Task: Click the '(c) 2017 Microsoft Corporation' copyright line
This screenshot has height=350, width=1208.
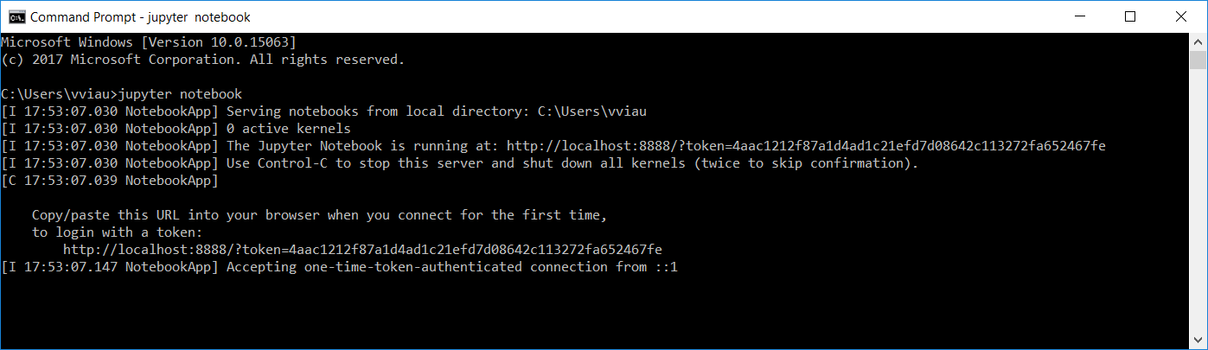Action: coord(202,60)
